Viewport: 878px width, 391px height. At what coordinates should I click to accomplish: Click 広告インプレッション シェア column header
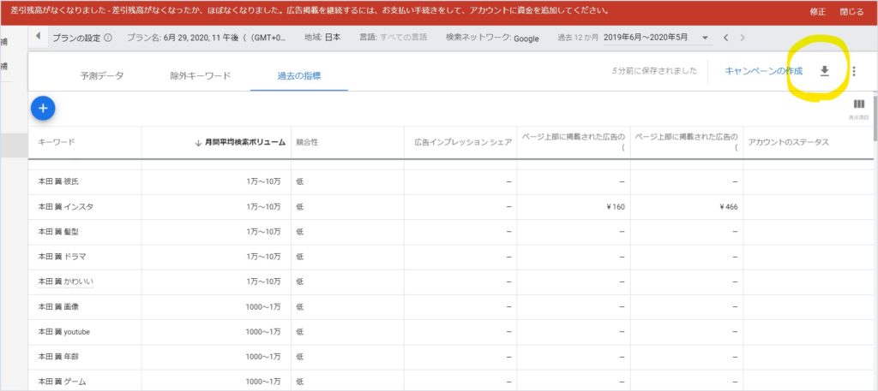(x=463, y=142)
